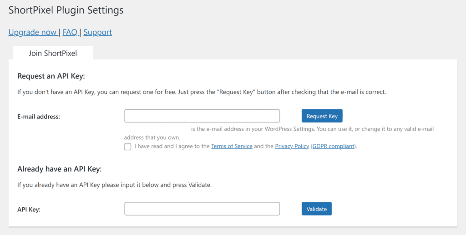This screenshot has width=466, height=235.
Task: Check the Terms of Service agreement checkbox
Action: [x=127, y=147]
